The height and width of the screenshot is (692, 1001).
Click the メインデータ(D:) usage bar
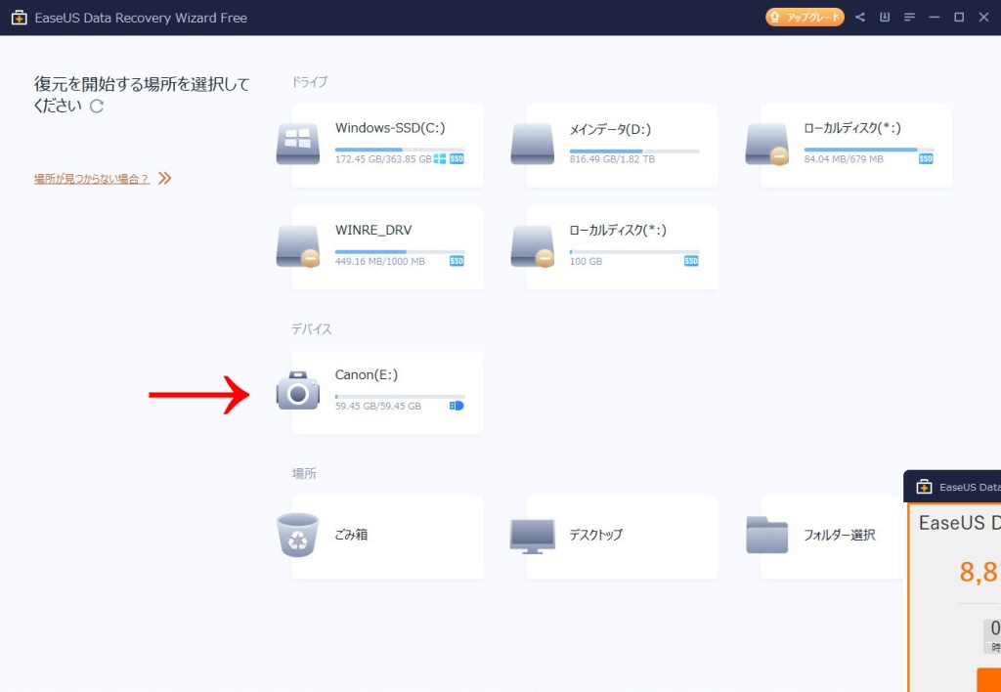point(633,151)
